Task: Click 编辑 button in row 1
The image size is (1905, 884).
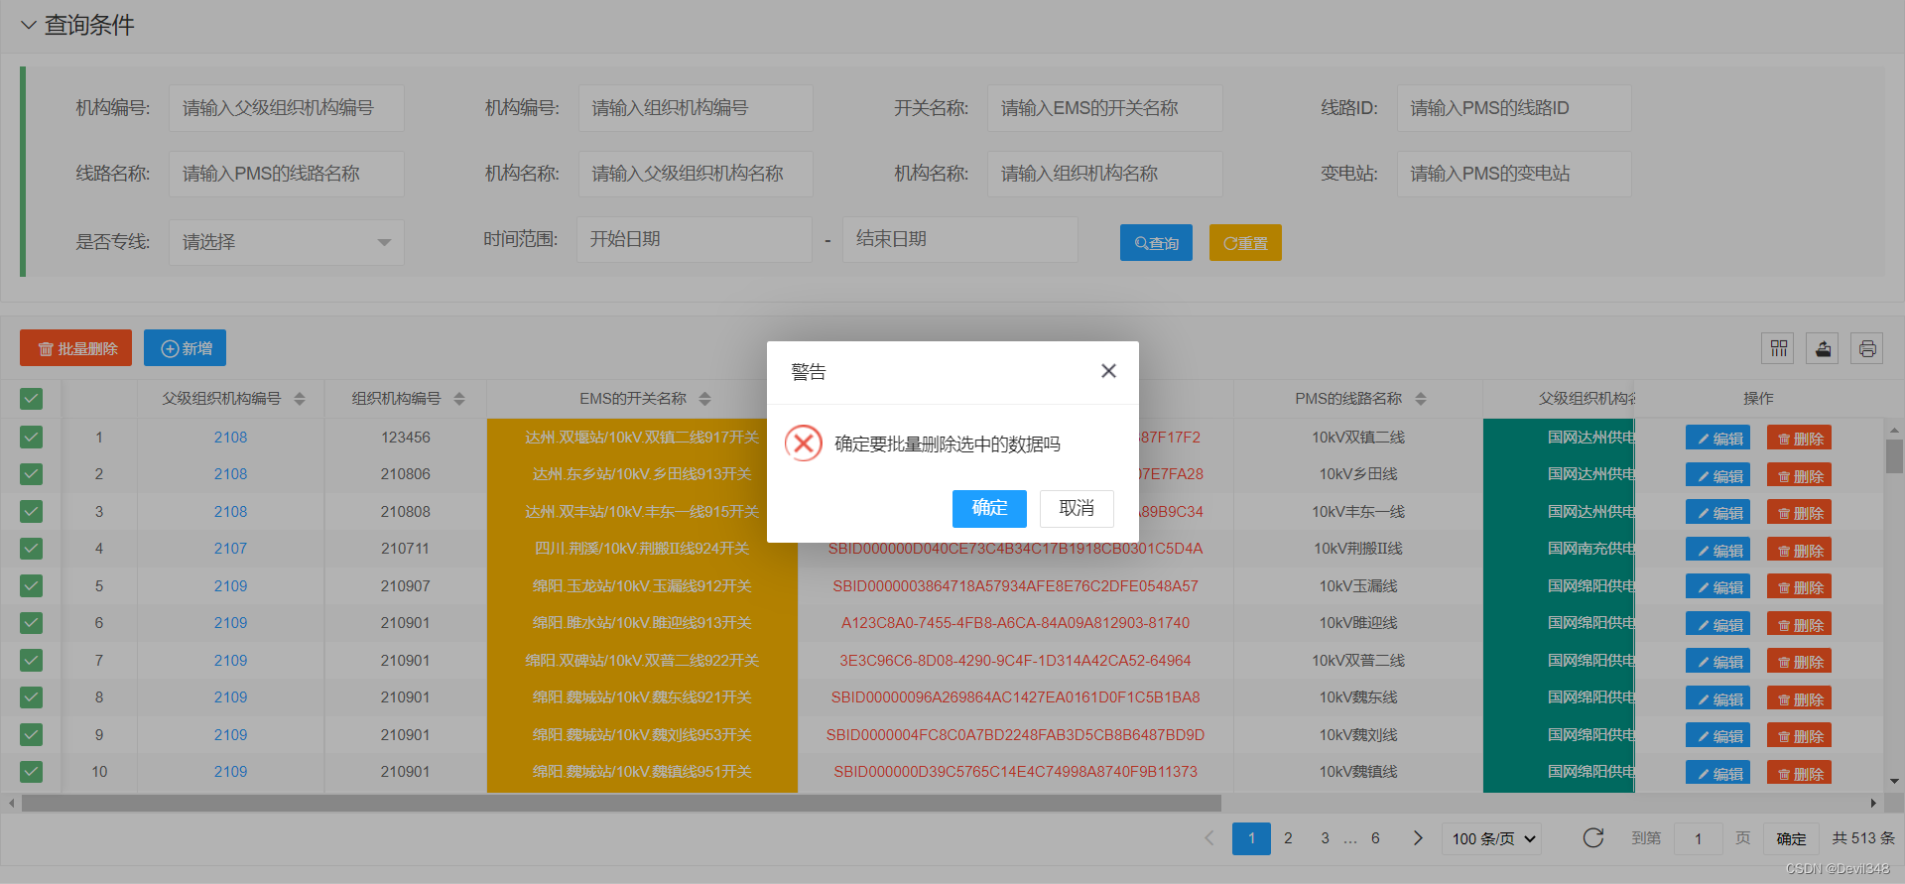Action: pyautogui.click(x=1717, y=438)
